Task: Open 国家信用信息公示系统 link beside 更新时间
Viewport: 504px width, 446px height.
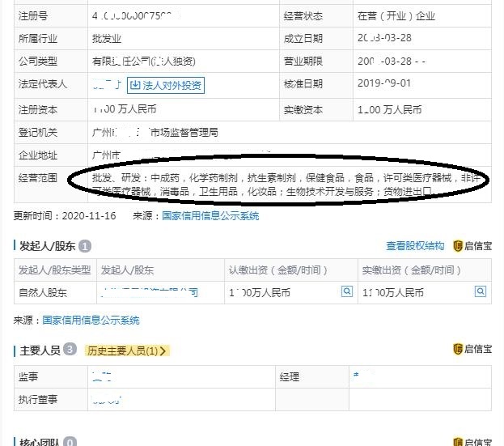Action: pos(210,216)
